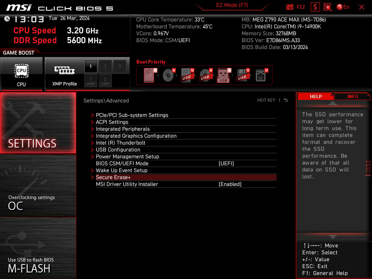
Task: Select the hard drive boot priority icon
Action: coord(150,75)
